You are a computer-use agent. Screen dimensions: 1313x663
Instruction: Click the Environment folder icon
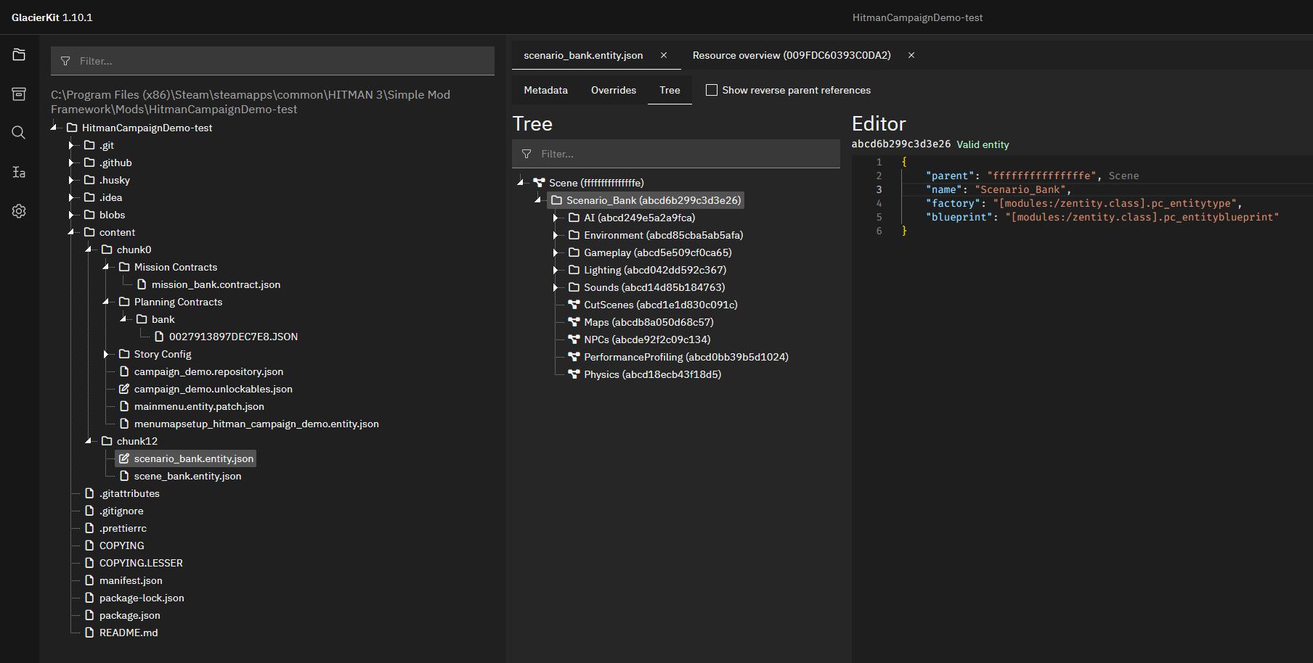pos(574,235)
